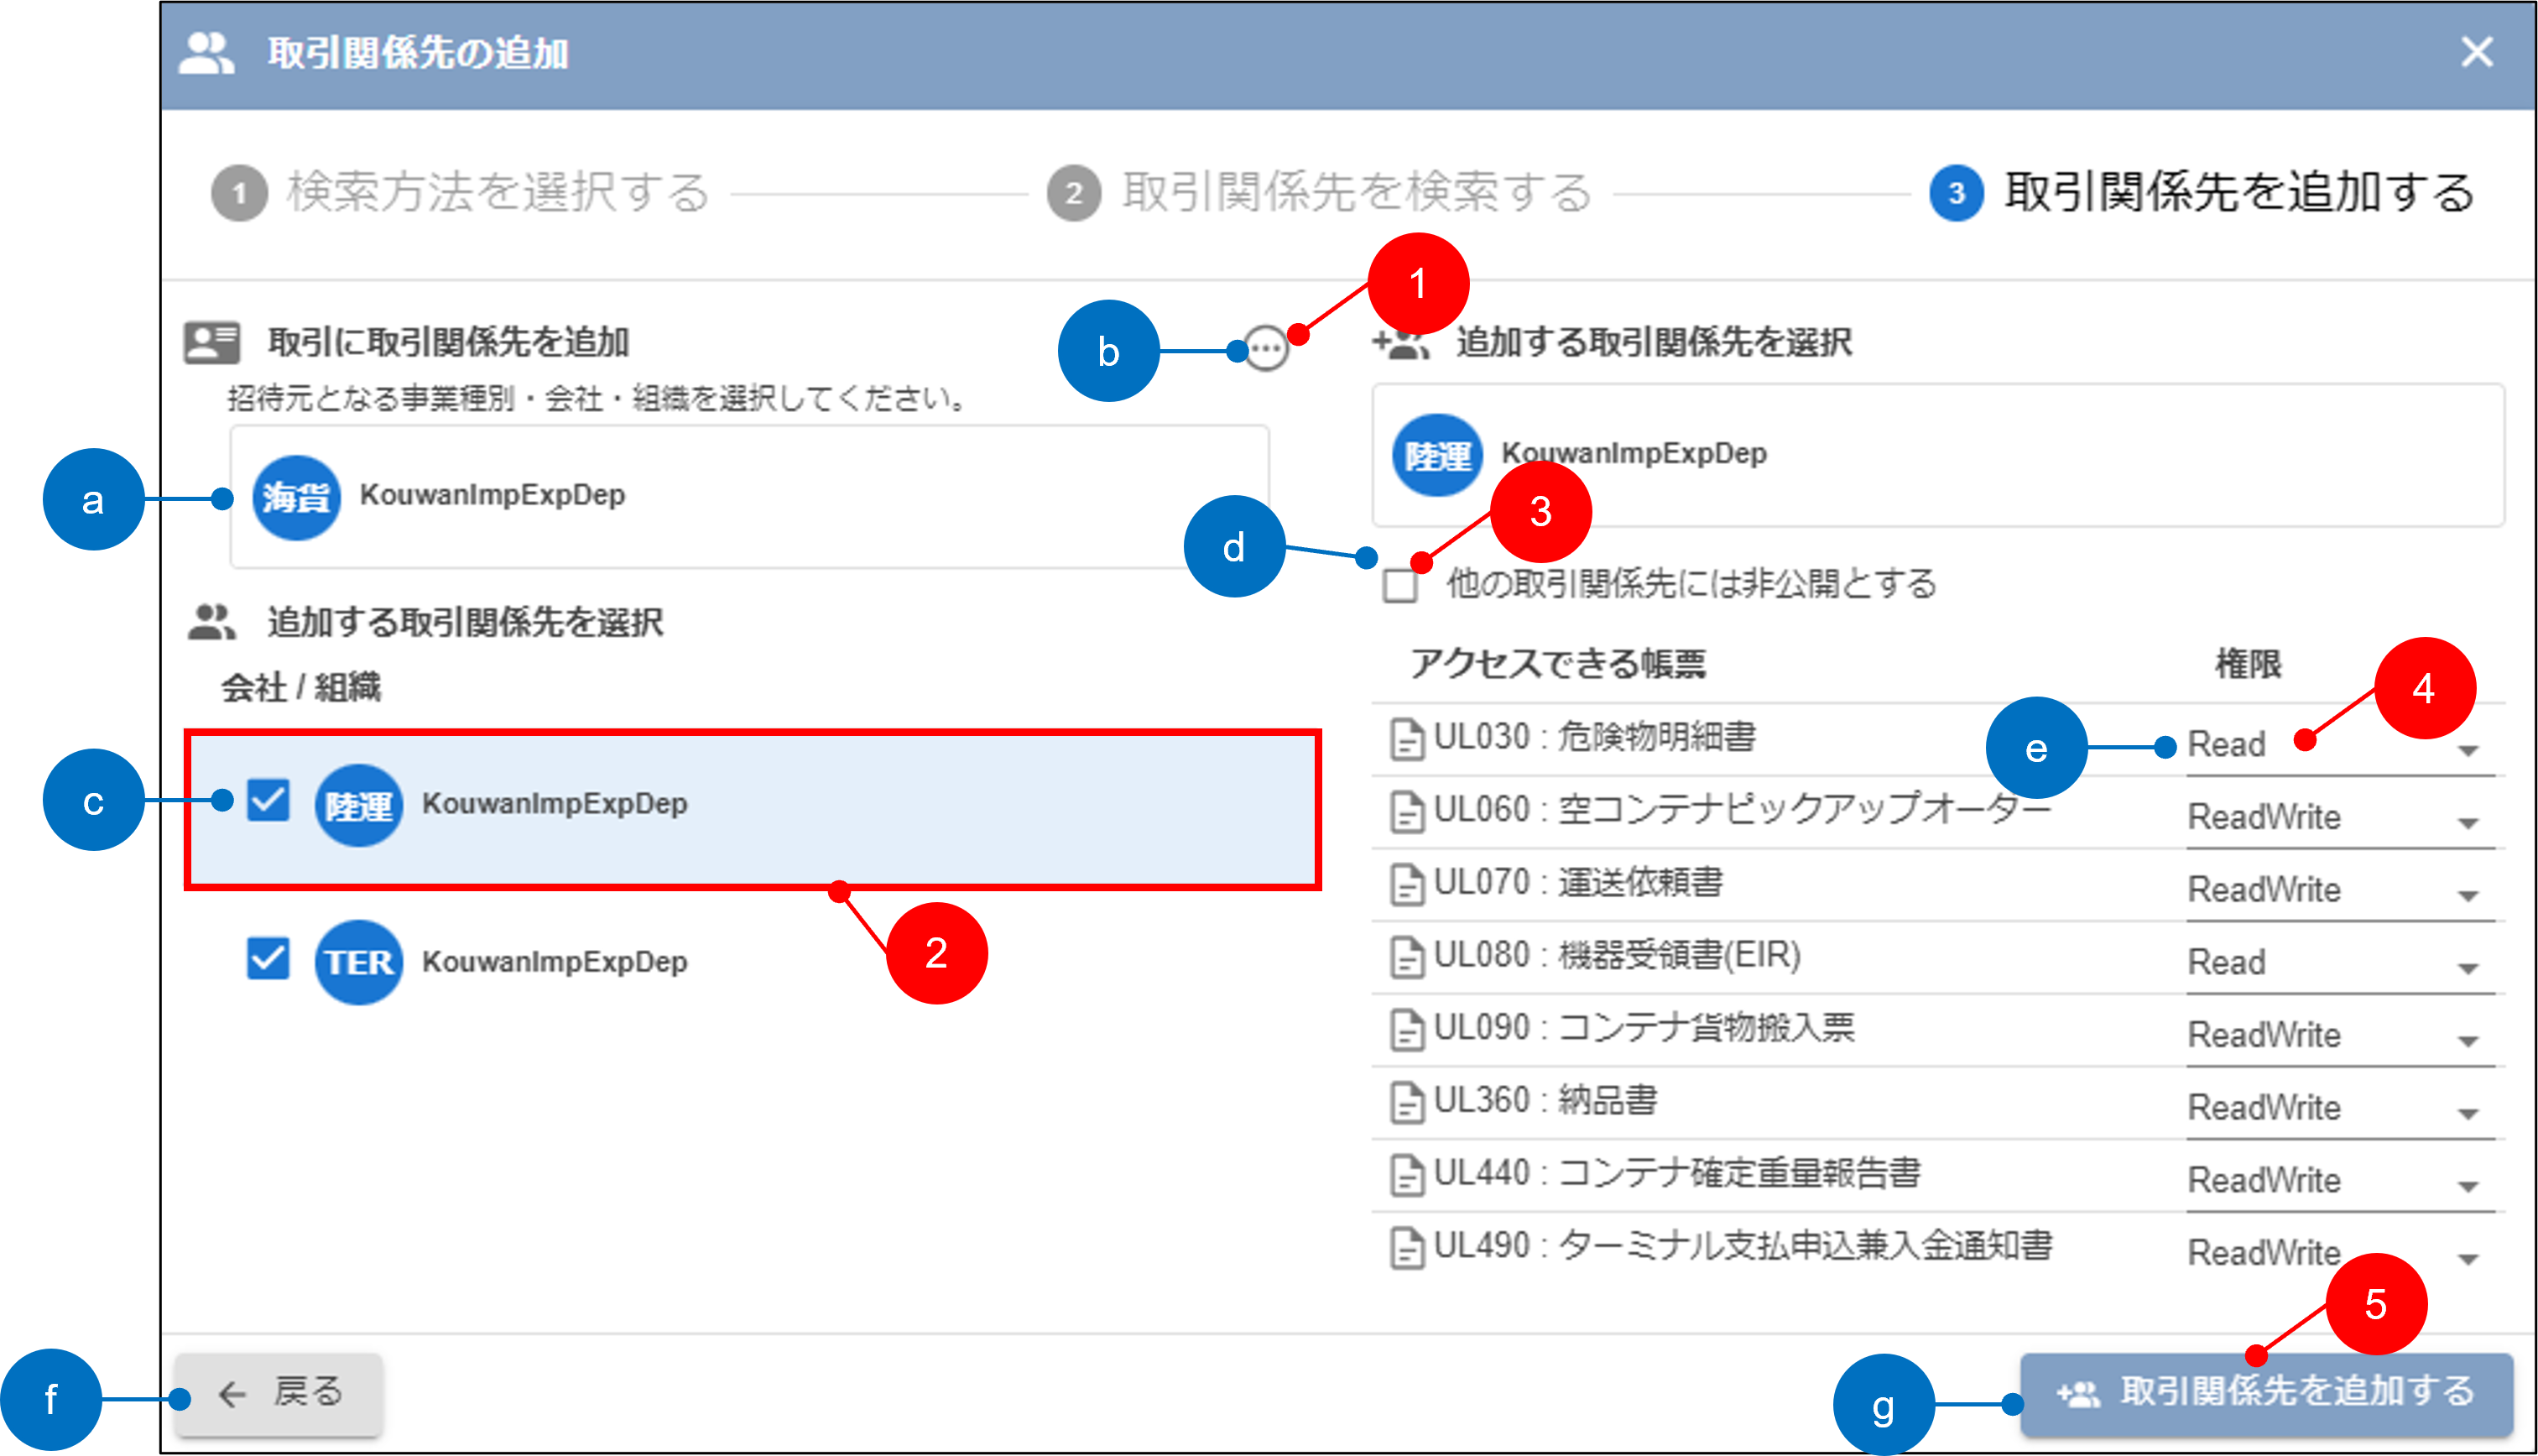The image size is (2538, 1456).
Task: Click the UL080 機器受領書 document icon
Action: [x=1406, y=957]
